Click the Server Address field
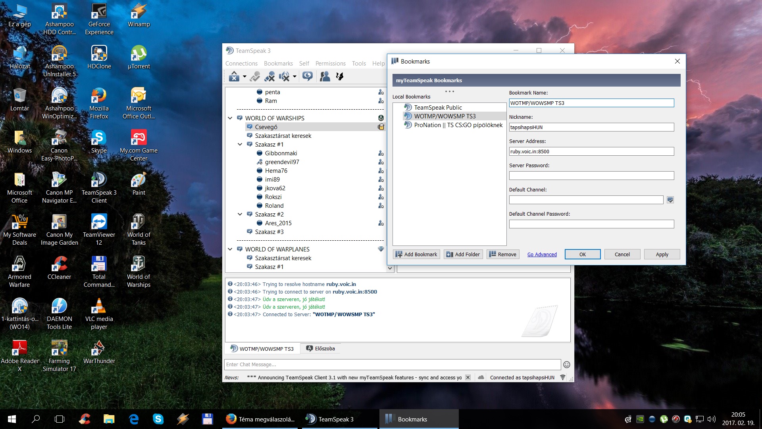 tap(591, 151)
